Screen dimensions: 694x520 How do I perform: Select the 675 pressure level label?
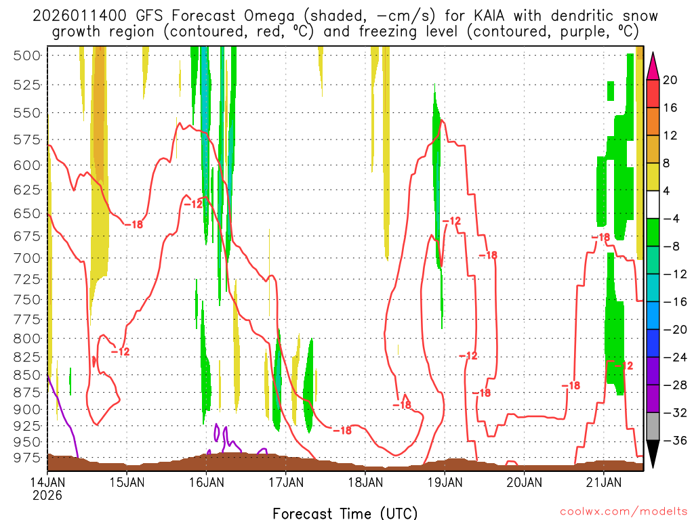pos(27,236)
